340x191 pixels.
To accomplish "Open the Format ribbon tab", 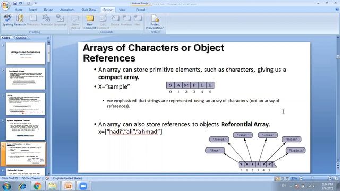I will click(140, 10).
